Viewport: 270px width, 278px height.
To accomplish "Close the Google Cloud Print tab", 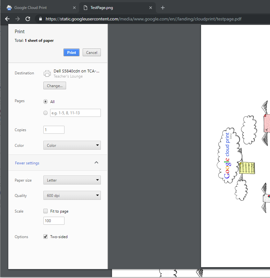I will [74, 8].
